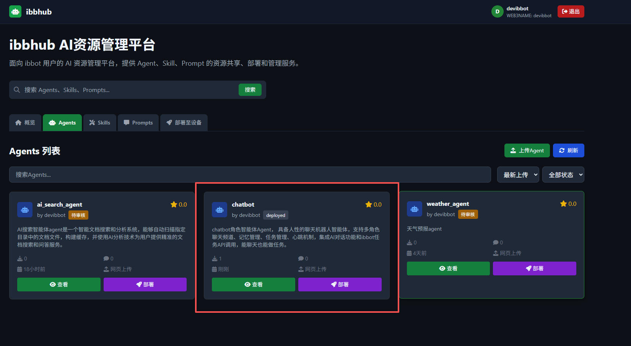The width and height of the screenshot is (631, 346).
Task: Click the download count icon on chatbot card
Action: coord(213,259)
